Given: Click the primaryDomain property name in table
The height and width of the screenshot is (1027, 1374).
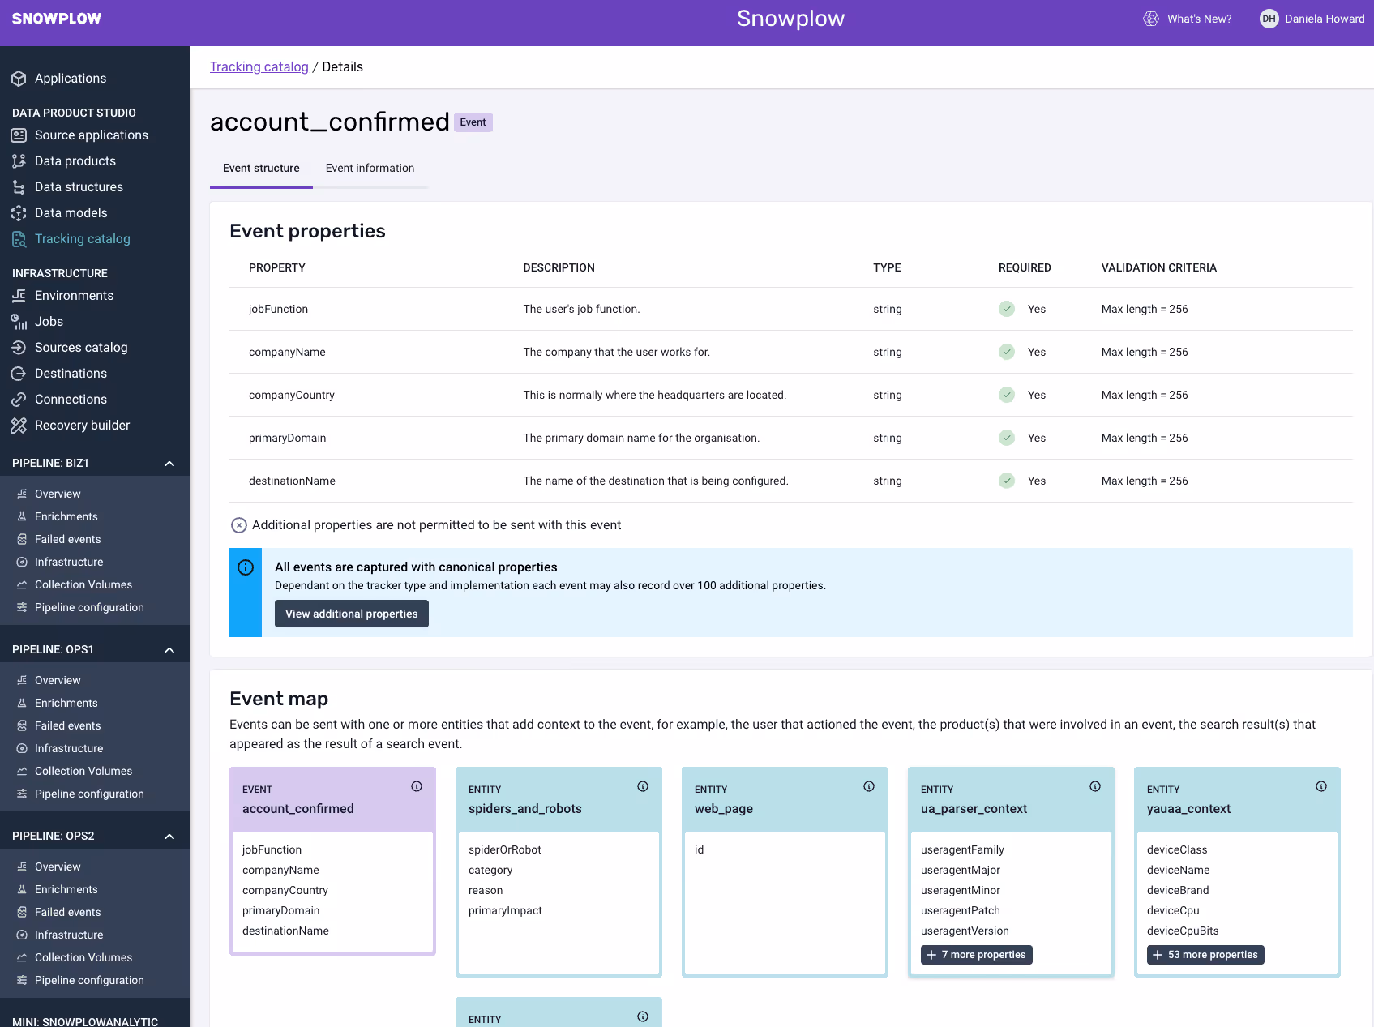Looking at the screenshot, I should click(x=288, y=438).
